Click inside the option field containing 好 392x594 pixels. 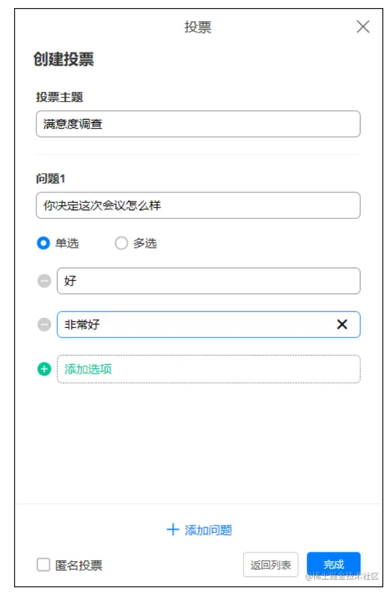[x=201, y=281]
